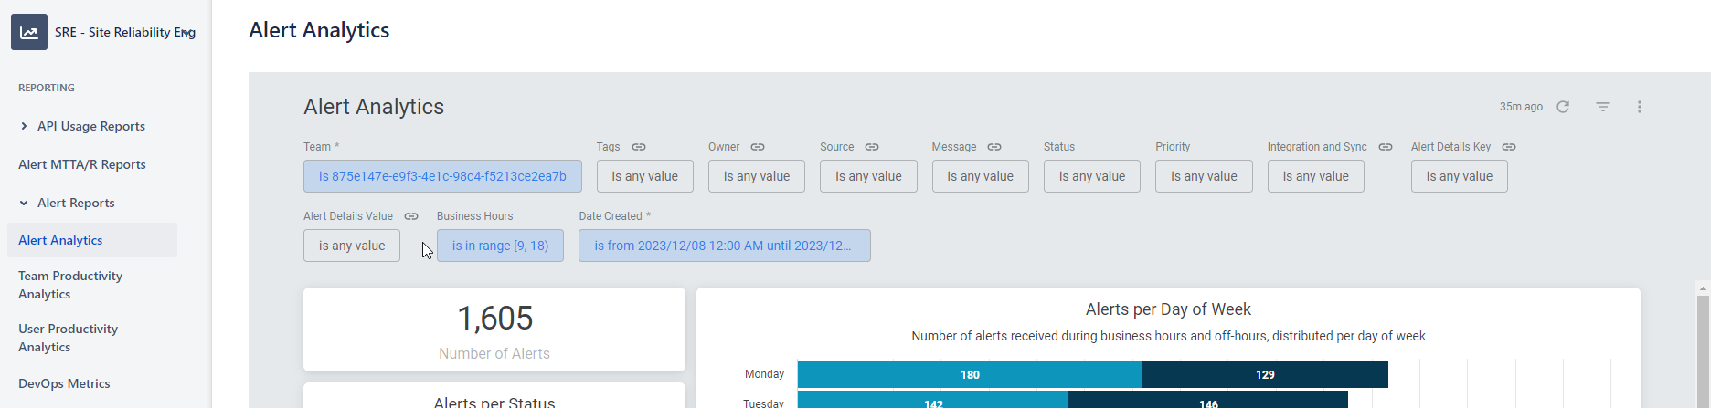Open the Tags filter 'is any value'

tap(645, 176)
